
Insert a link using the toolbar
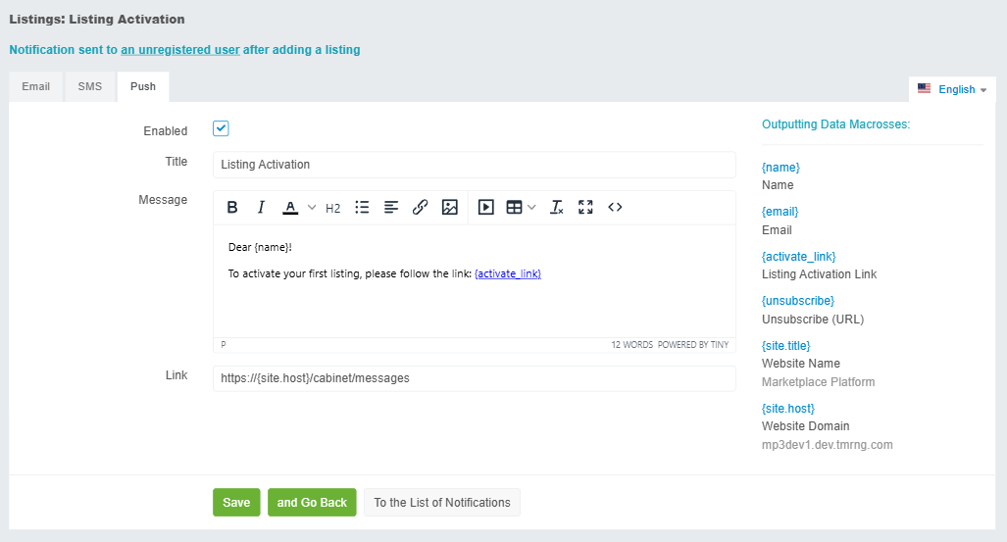pyautogui.click(x=420, y=207)
